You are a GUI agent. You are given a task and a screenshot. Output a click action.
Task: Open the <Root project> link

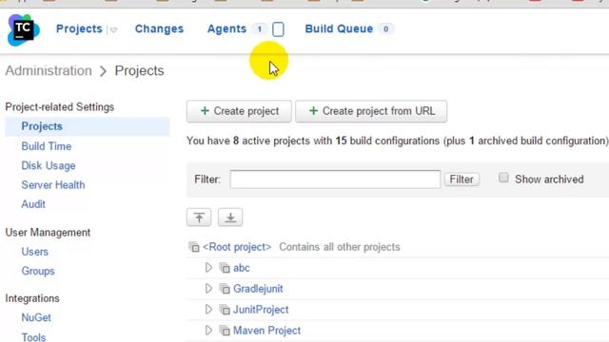click(x=237, y=247)
